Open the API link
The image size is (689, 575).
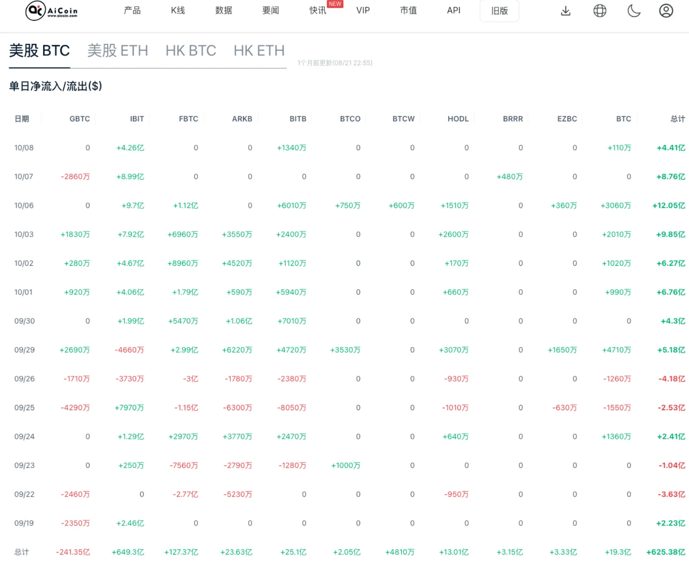point(453,10)
